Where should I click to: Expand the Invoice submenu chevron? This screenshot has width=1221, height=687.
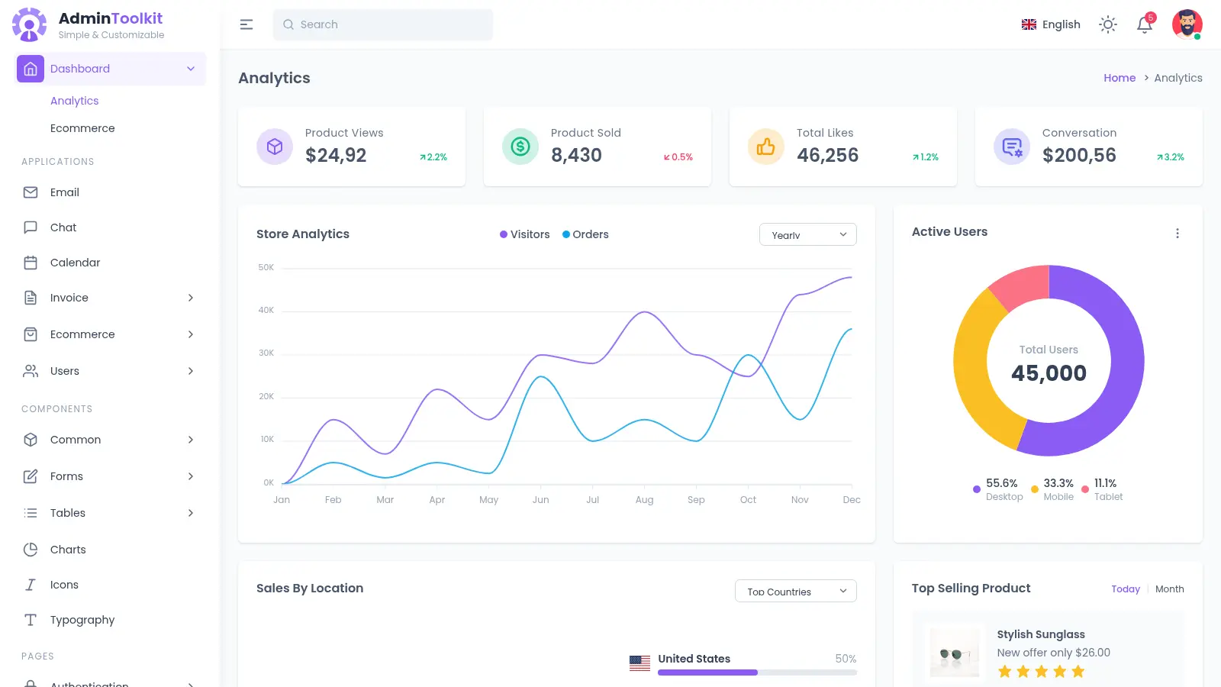coord(191,298)
